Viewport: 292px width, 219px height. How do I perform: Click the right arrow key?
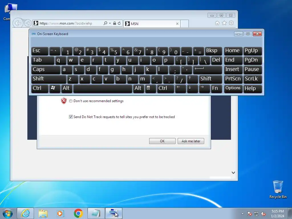[x=204, y=89]
